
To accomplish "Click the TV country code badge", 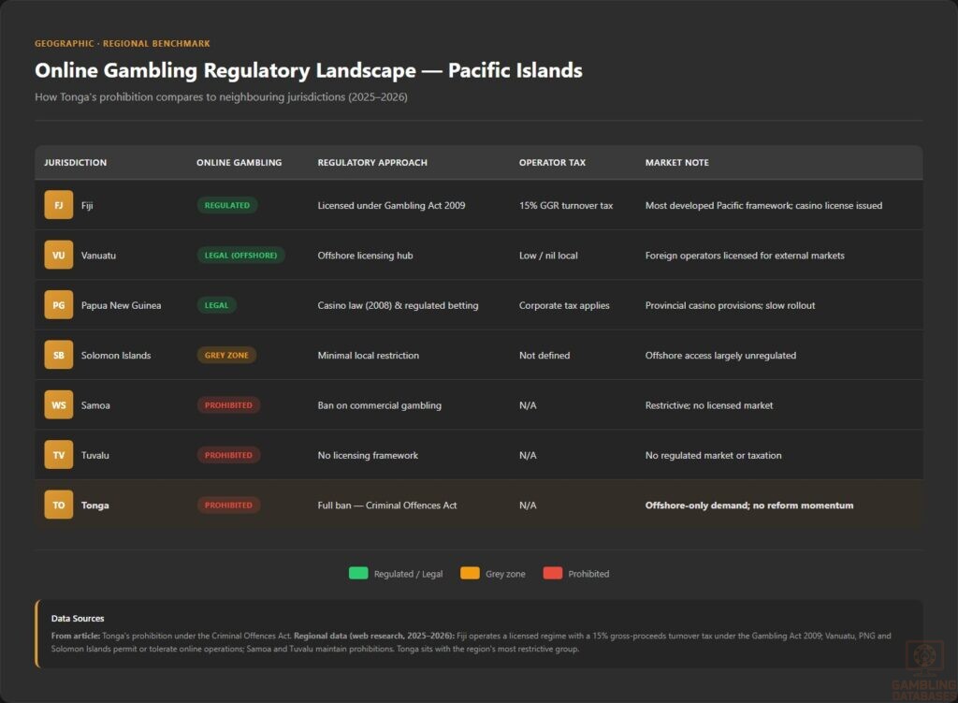I will click(x=59, y=455).
